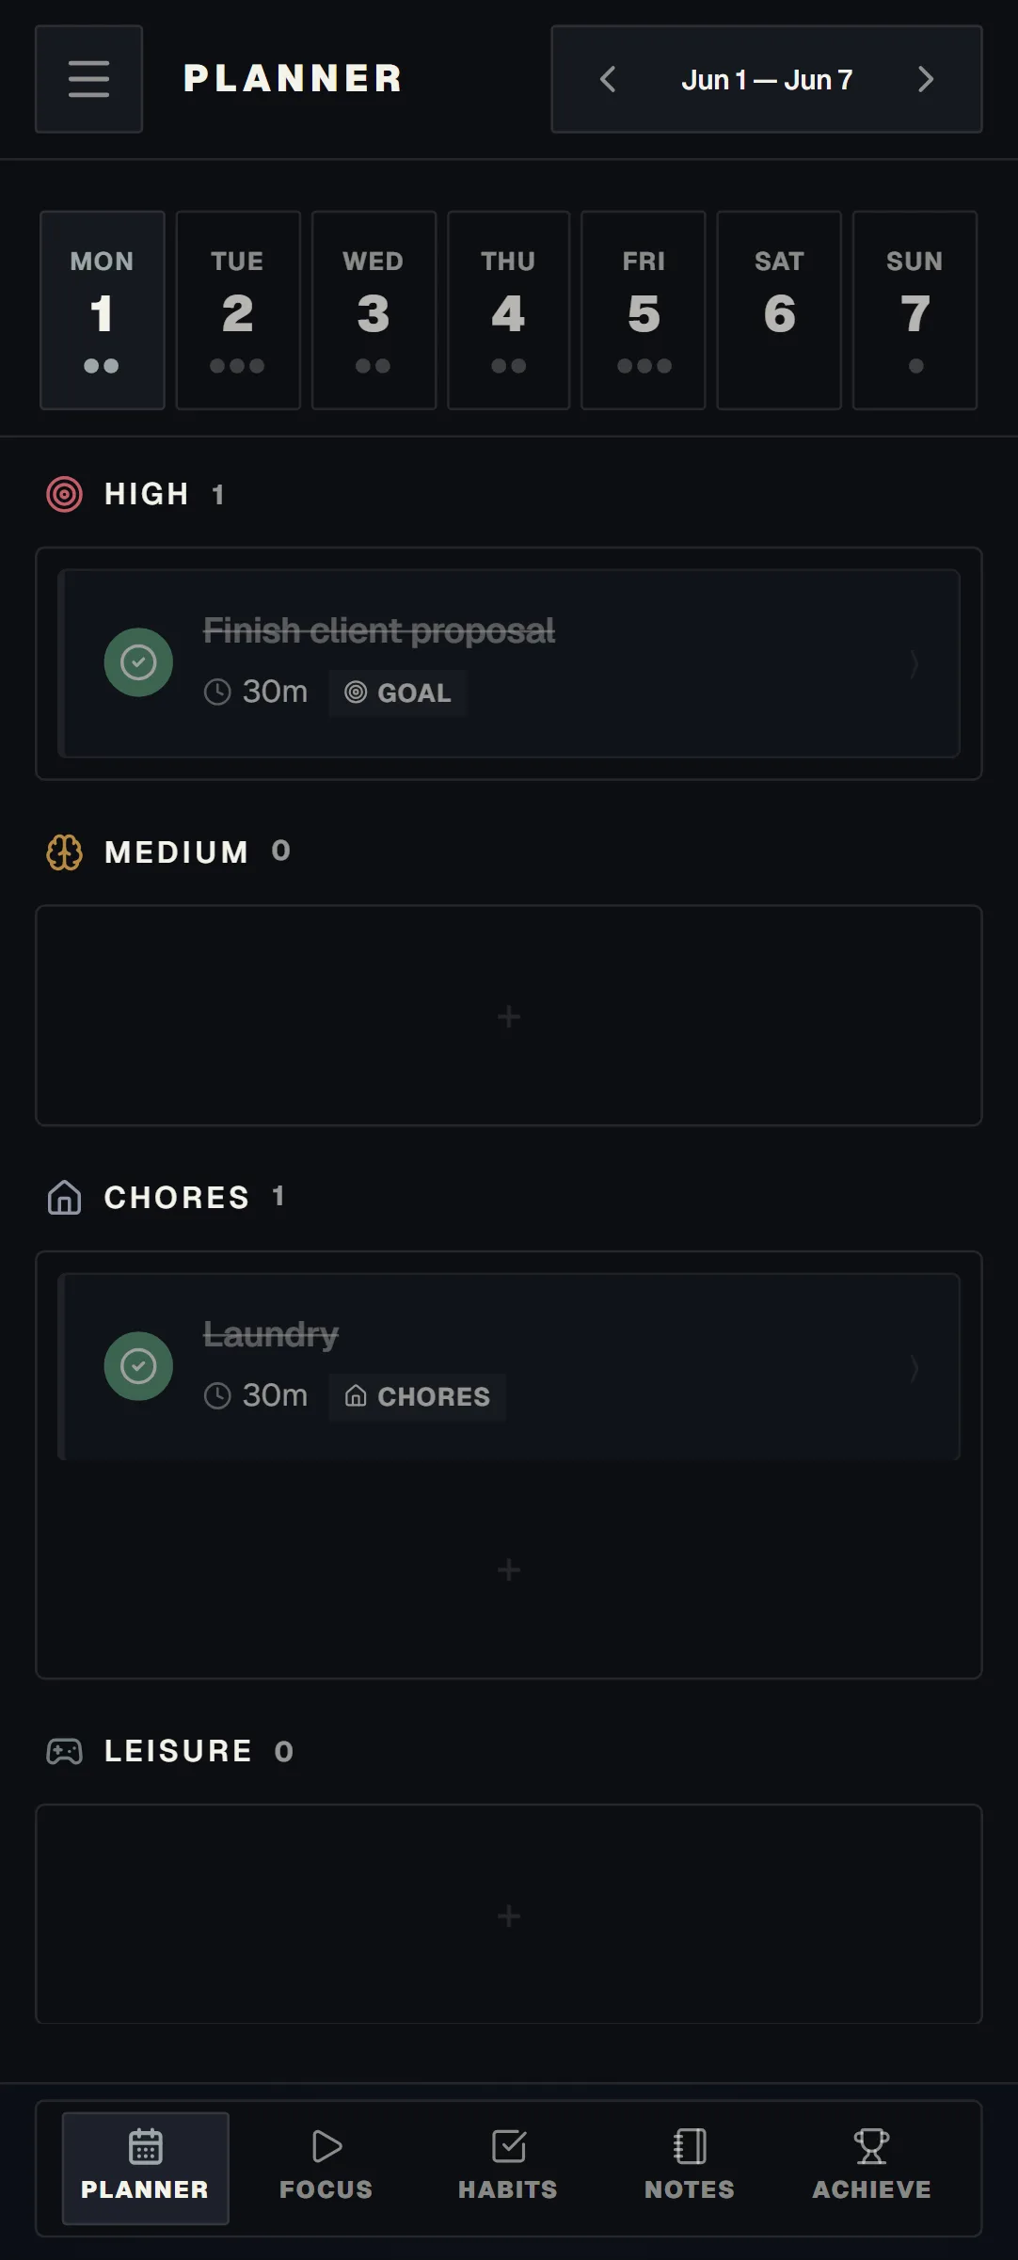Expand Laundry task details chevron
The image size is (1018, 2260).
pyautogui.click(x=915, y=1367)
